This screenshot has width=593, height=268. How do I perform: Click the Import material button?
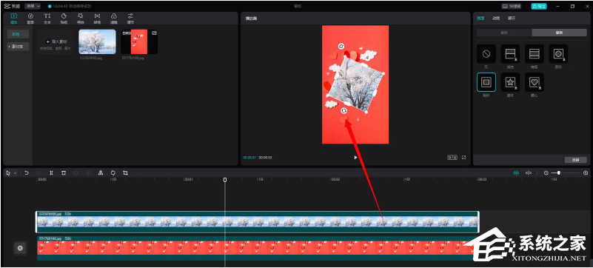[56, 41]
